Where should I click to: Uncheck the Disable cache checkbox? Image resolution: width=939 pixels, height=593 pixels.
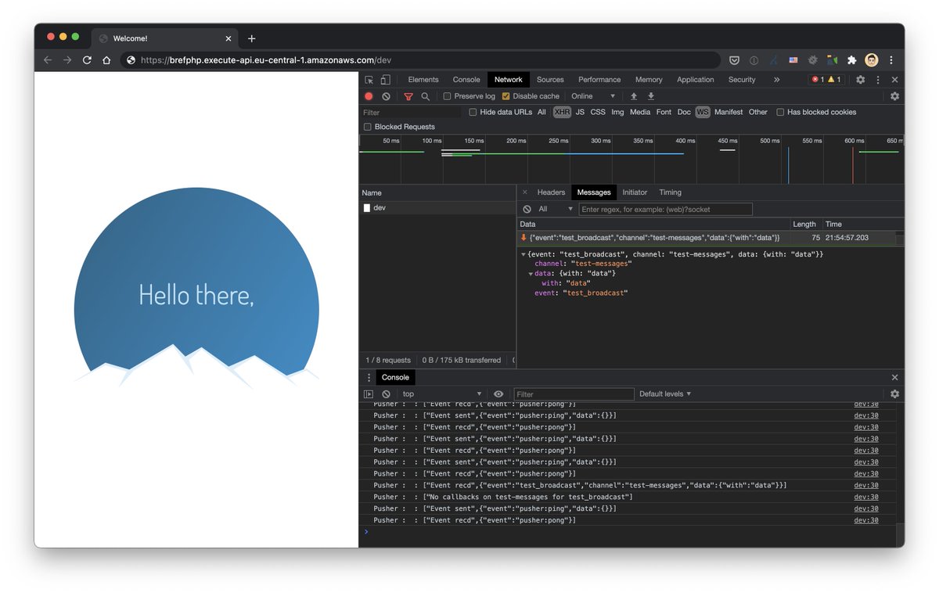(505, 96)
